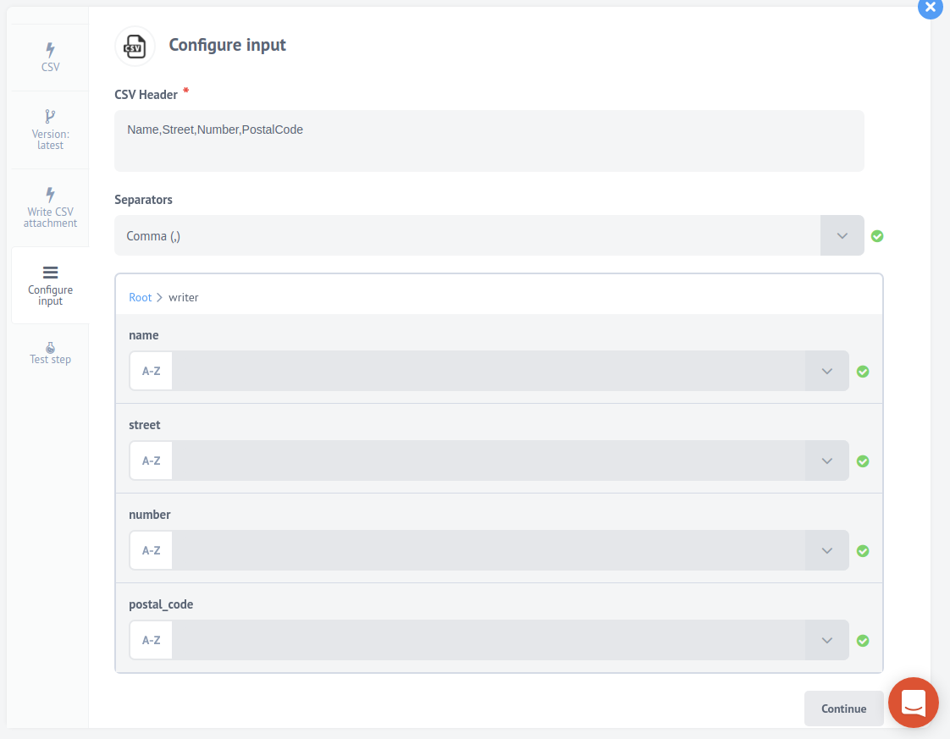The height and width of the screenshot is (739, 950).
Task: Toggle A-Z type button for name
Action: pyautogui.click(x=151, y=371)
